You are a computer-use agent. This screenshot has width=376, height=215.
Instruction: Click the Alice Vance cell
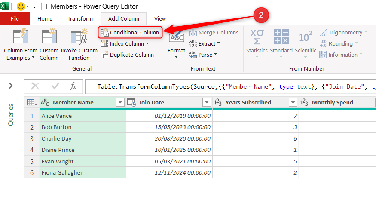tap(83, 116)
